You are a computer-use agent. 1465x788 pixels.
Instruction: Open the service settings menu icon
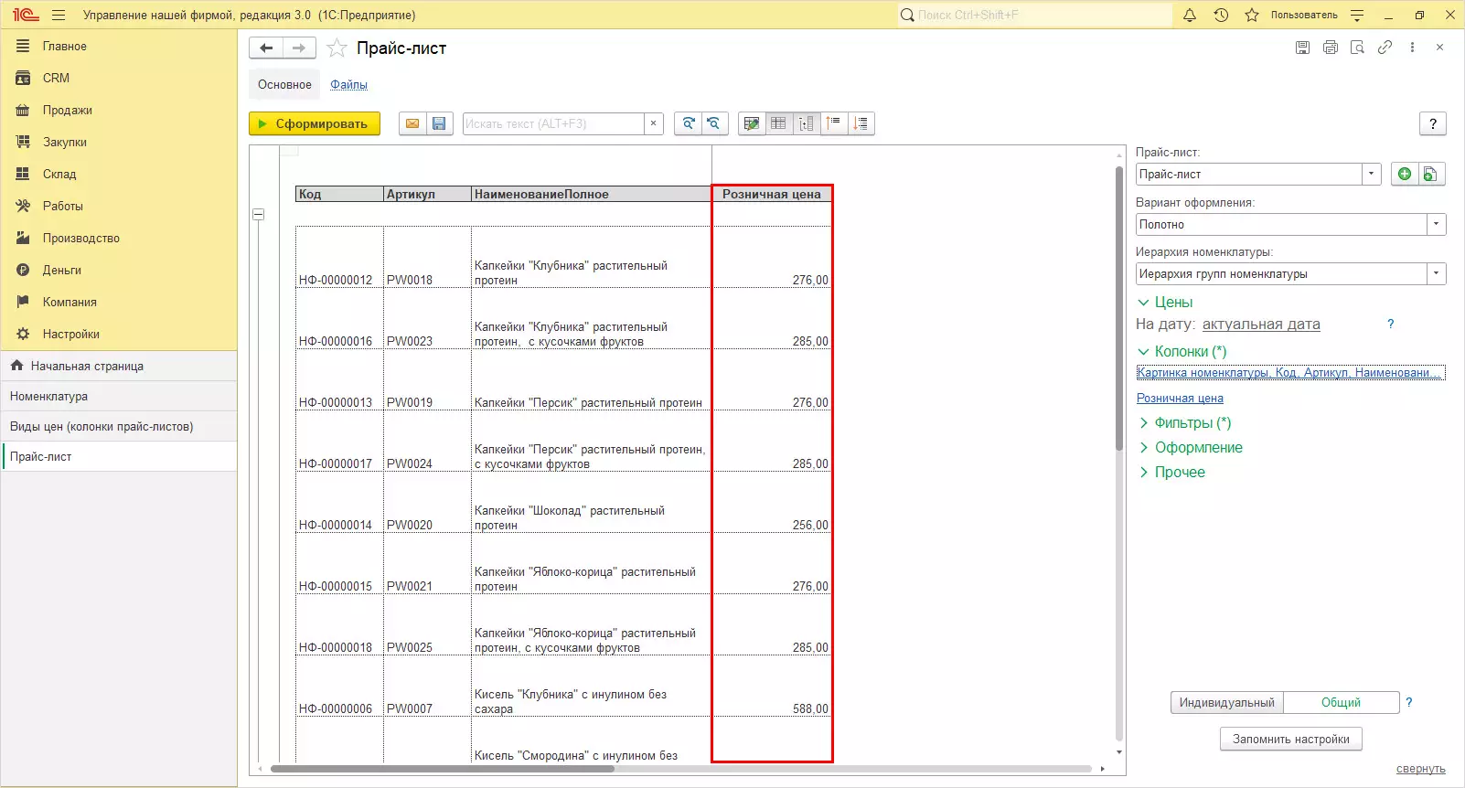coord(1357,15)
